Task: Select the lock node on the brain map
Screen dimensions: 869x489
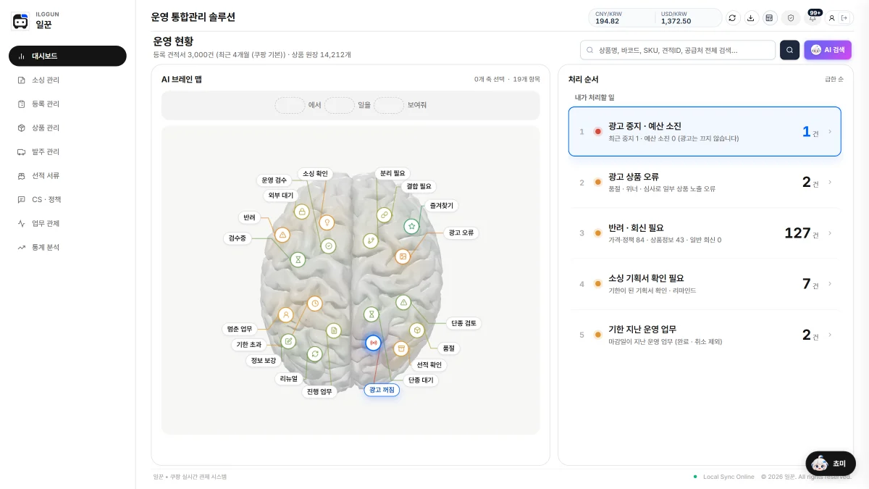Action: pyautogui.click(x=302, y=212)
